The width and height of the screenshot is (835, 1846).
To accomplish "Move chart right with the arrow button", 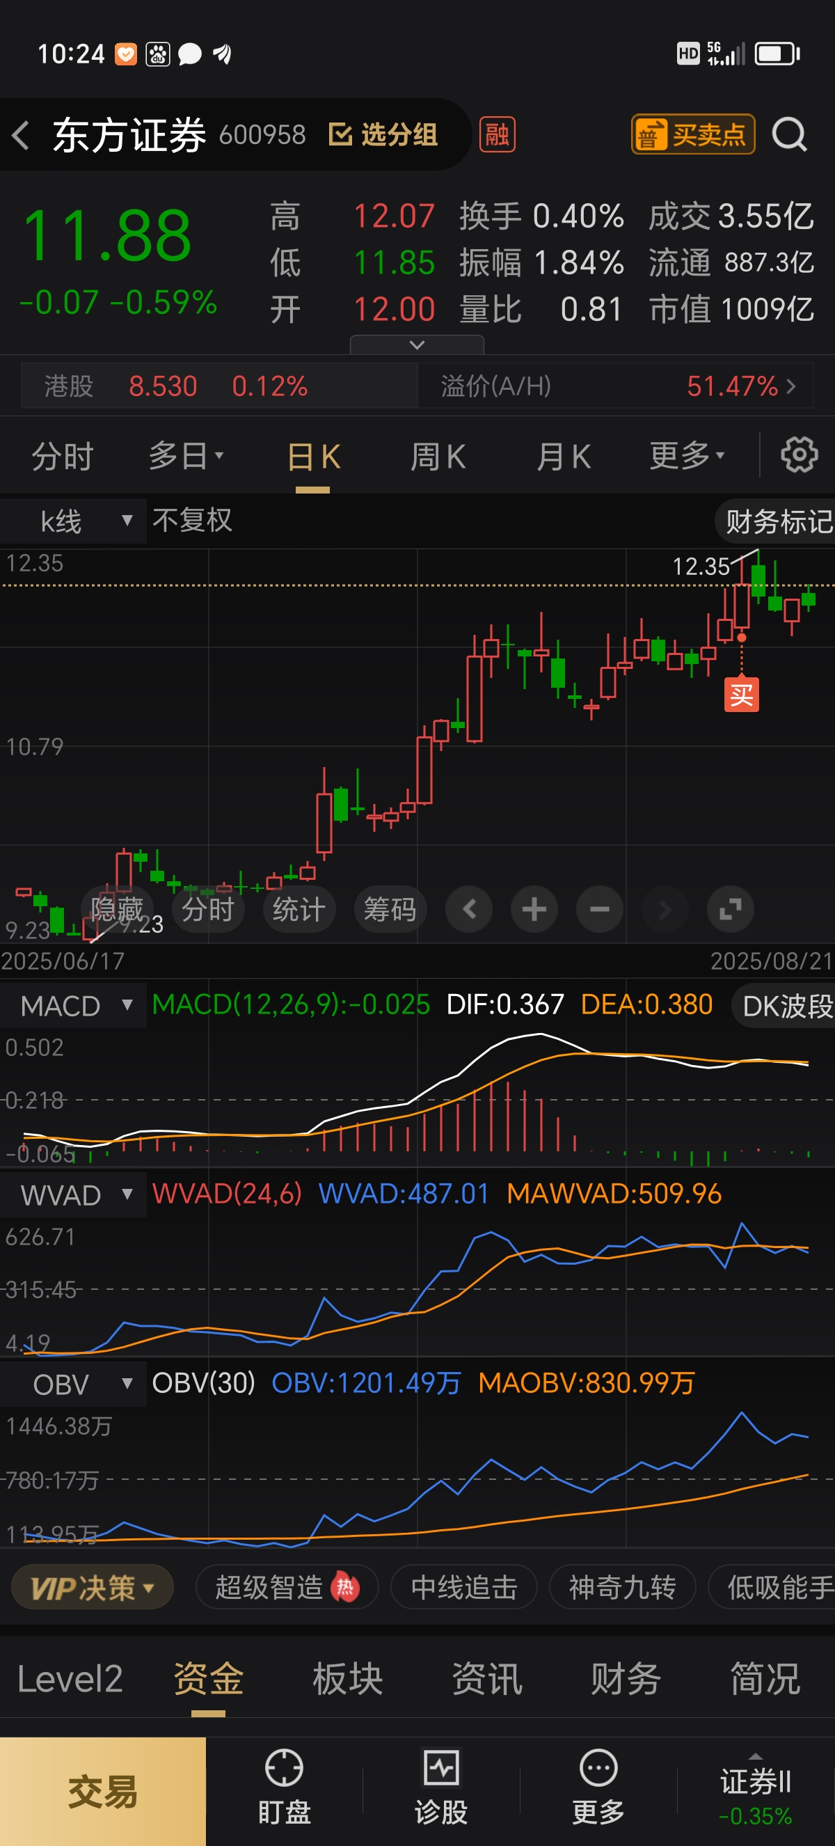I will tap(665, 909).
